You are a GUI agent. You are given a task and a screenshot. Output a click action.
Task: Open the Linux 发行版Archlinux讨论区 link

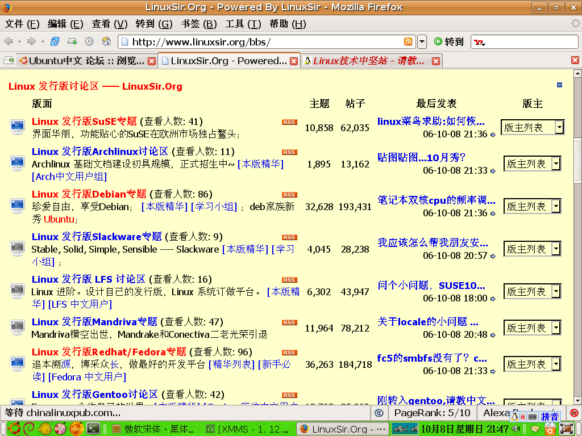(x=100, y=151)
